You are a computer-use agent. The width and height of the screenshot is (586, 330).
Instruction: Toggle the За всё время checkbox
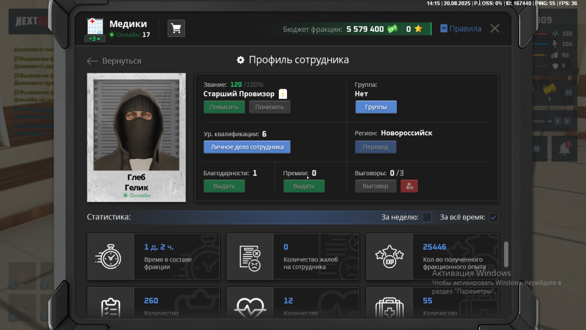[493, 217]
